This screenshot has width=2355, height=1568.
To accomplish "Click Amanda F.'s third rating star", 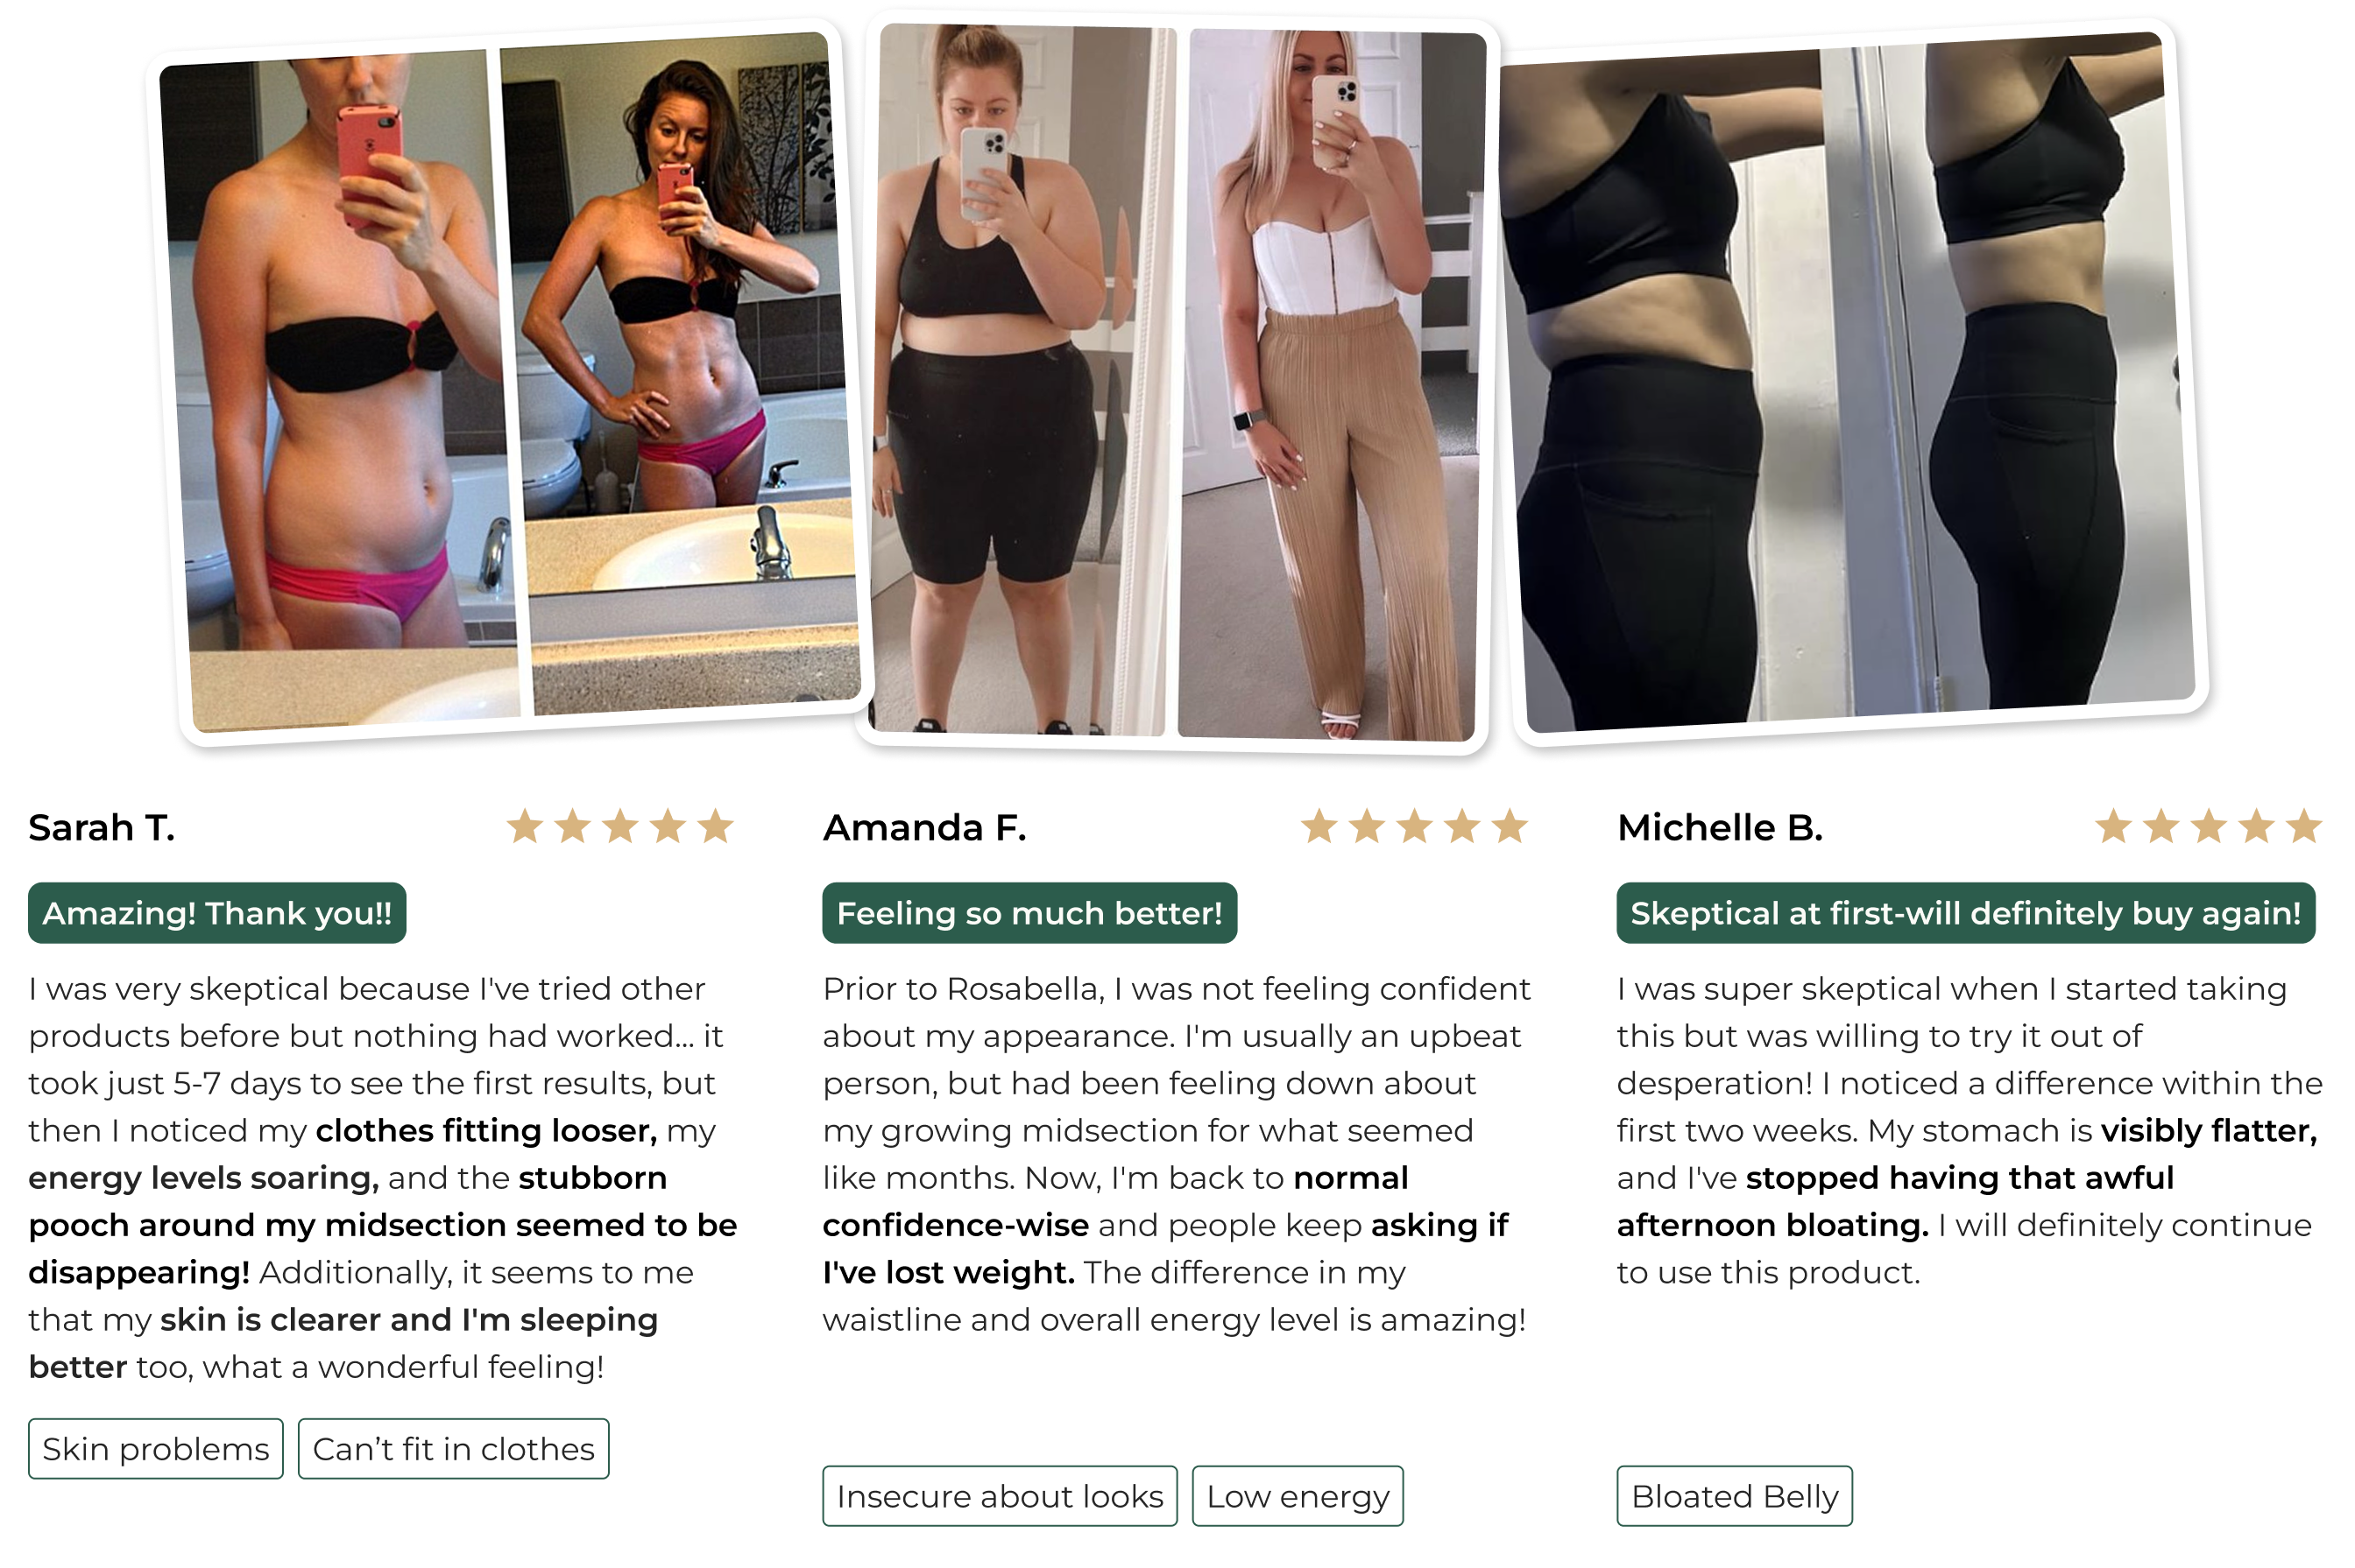I will (x=1415, y=827).
